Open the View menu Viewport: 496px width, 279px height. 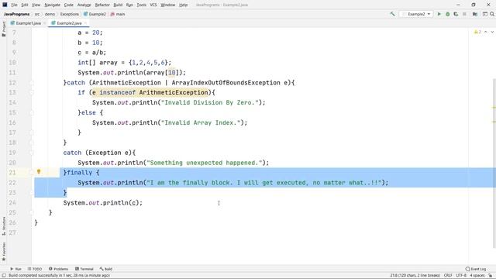point(36,5)
